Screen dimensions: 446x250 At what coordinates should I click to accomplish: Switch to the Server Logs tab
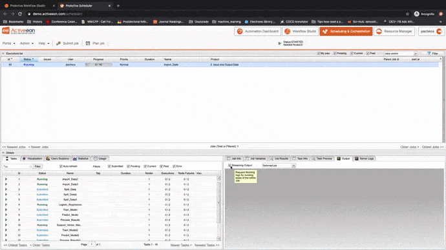[364, 159]
